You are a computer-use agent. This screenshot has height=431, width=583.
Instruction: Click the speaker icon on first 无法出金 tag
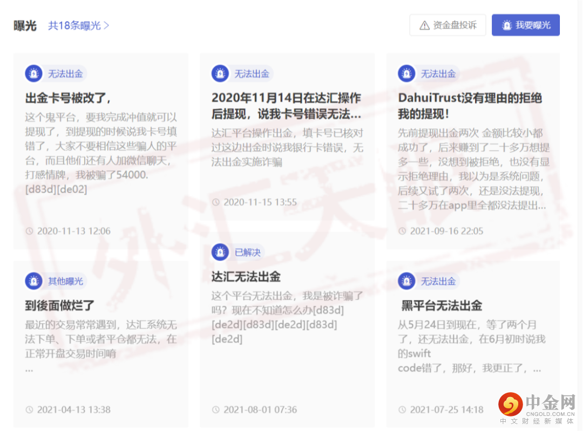tap(33, 73)
